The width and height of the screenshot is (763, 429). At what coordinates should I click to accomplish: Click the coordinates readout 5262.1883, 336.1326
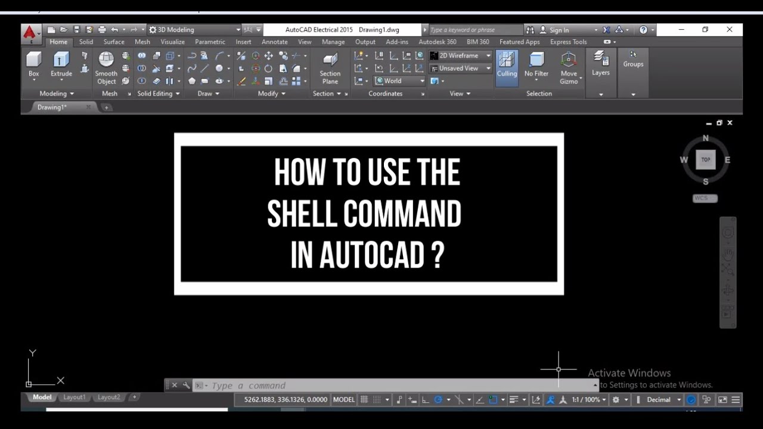286,400
